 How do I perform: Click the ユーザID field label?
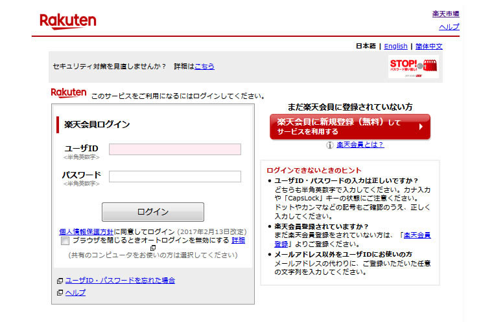coord(81,148)
